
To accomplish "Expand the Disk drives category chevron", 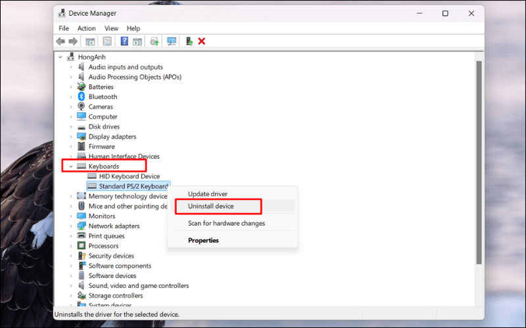I will (71, 127).
